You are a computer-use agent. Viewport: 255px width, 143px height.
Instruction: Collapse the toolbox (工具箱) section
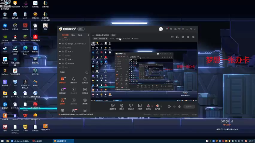(87, 72)
